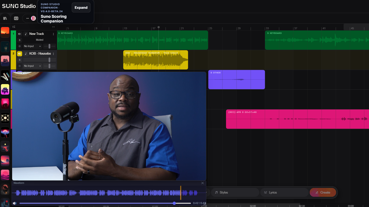The height and width of the screenshot is (207, 369).
Task: Adjust KOB - Housebo volume slider
Action: (39, 60)
